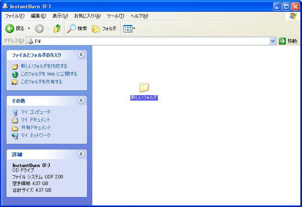Open the ツール(T) menu
Image resolution: width=302 pixels, height=207 pixels.
[116, 16]
